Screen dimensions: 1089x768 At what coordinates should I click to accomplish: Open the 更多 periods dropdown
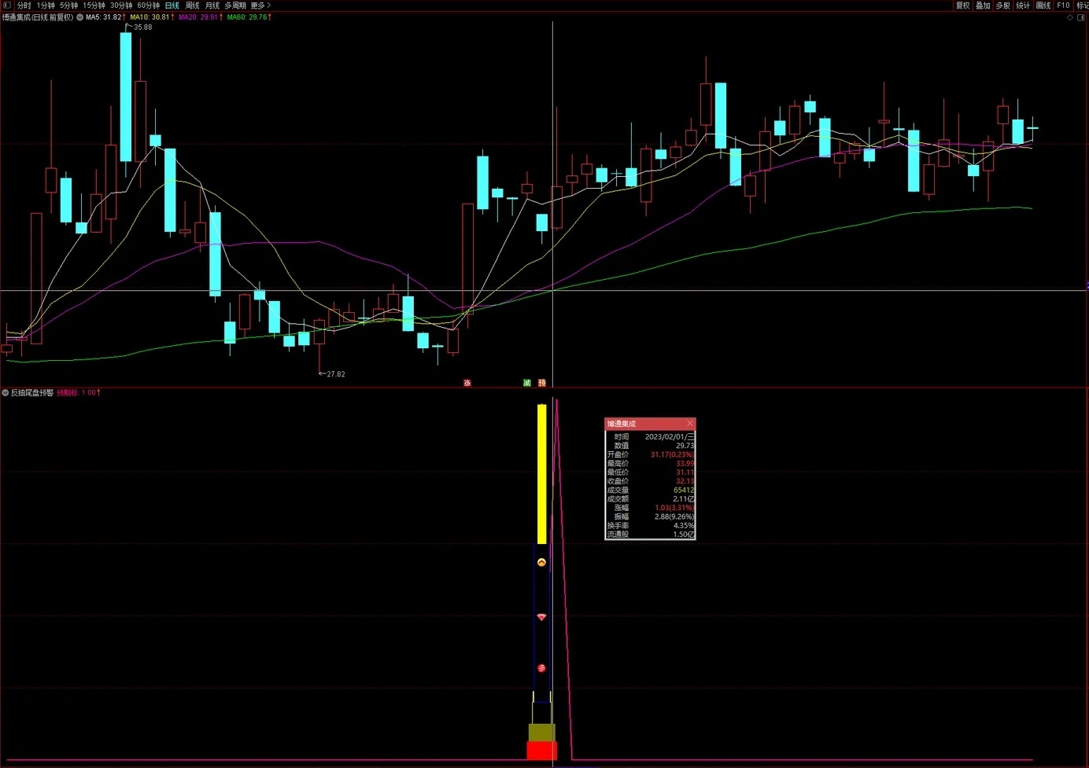click(x=260, y=6)
